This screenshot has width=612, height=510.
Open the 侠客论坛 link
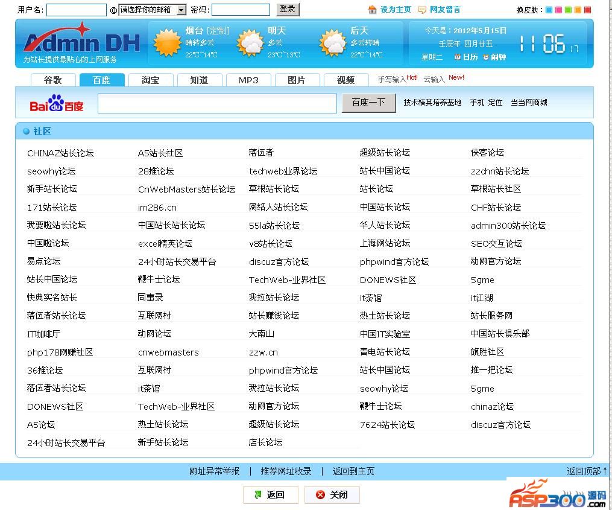tap(488, 153)
